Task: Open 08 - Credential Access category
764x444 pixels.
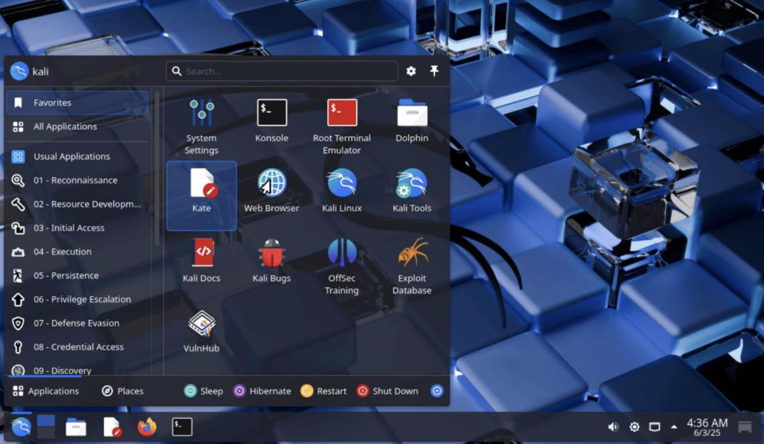Action: [x=78, y=347]
